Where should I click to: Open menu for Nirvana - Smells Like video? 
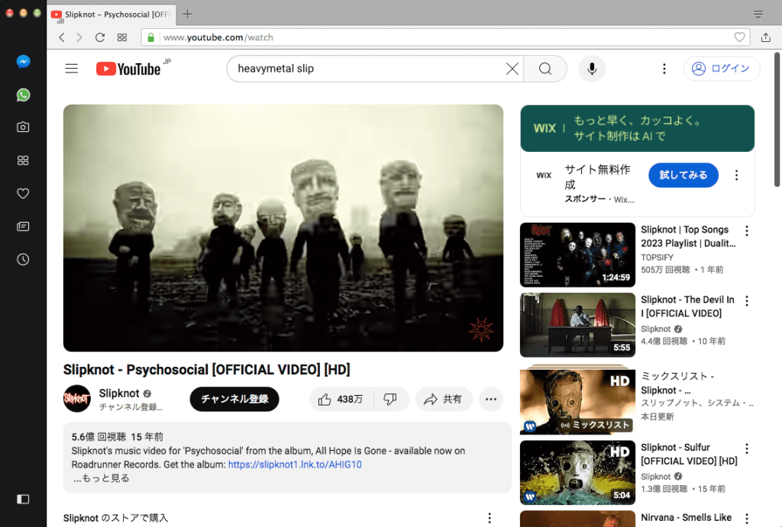coord(747,519)
